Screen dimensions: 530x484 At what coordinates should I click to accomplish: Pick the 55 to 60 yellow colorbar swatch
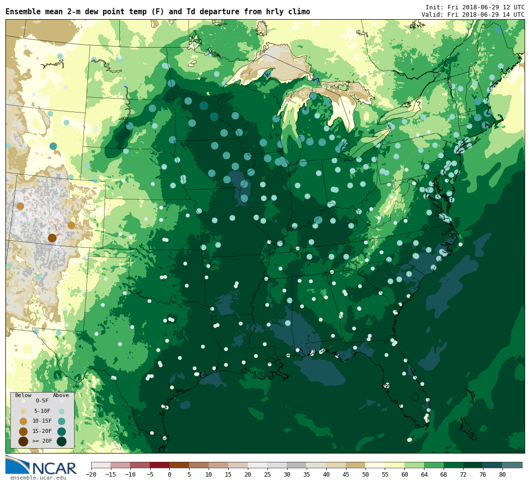tap(395, 465)
